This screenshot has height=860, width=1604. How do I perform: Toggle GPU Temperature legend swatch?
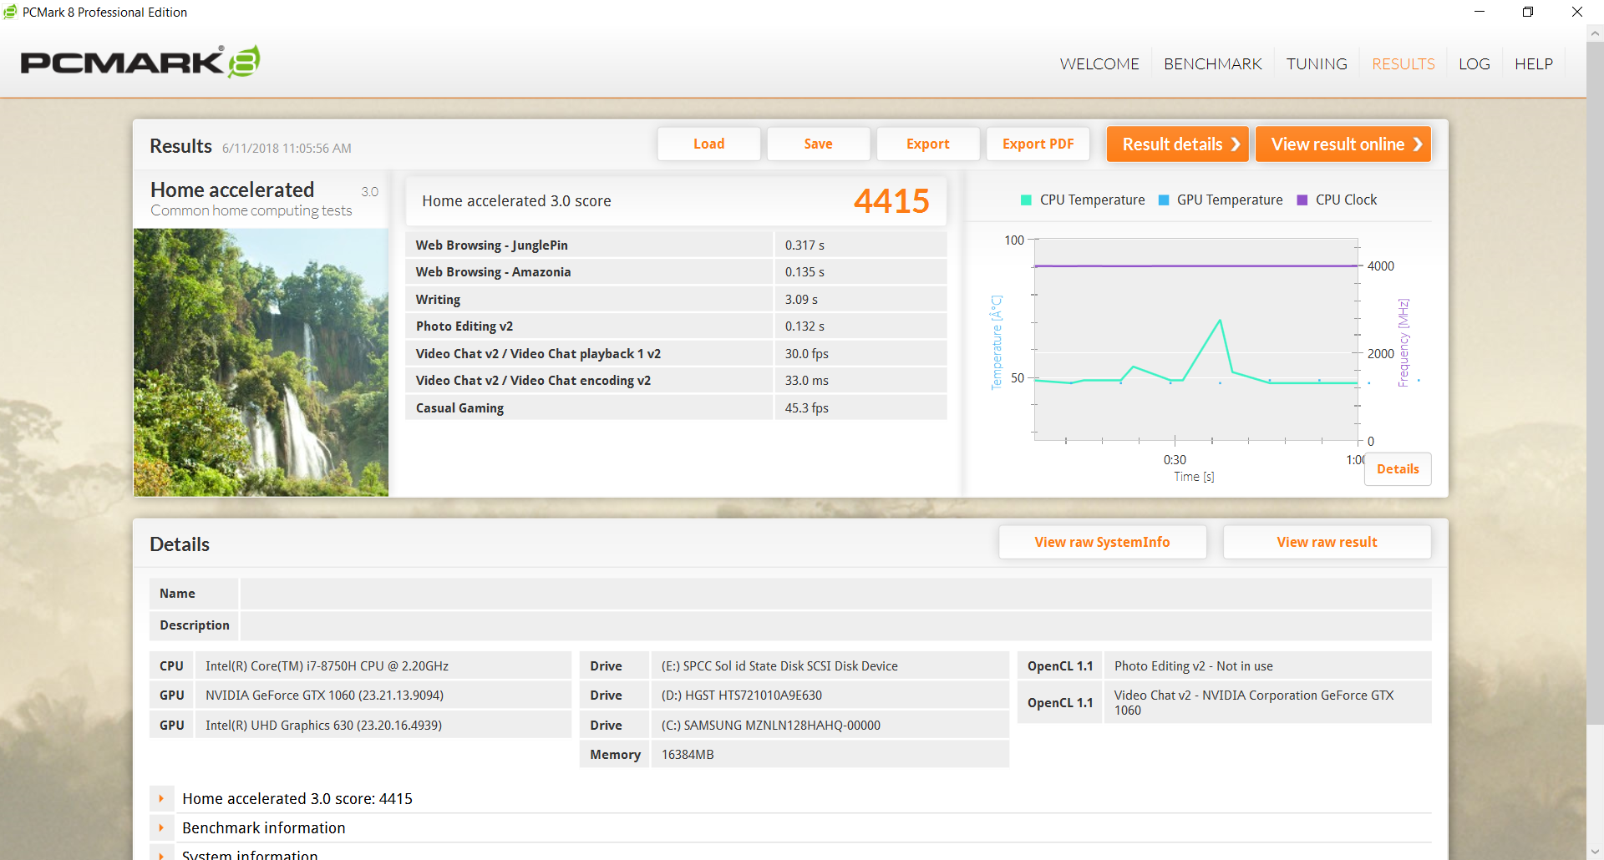tap(1164, 200)
